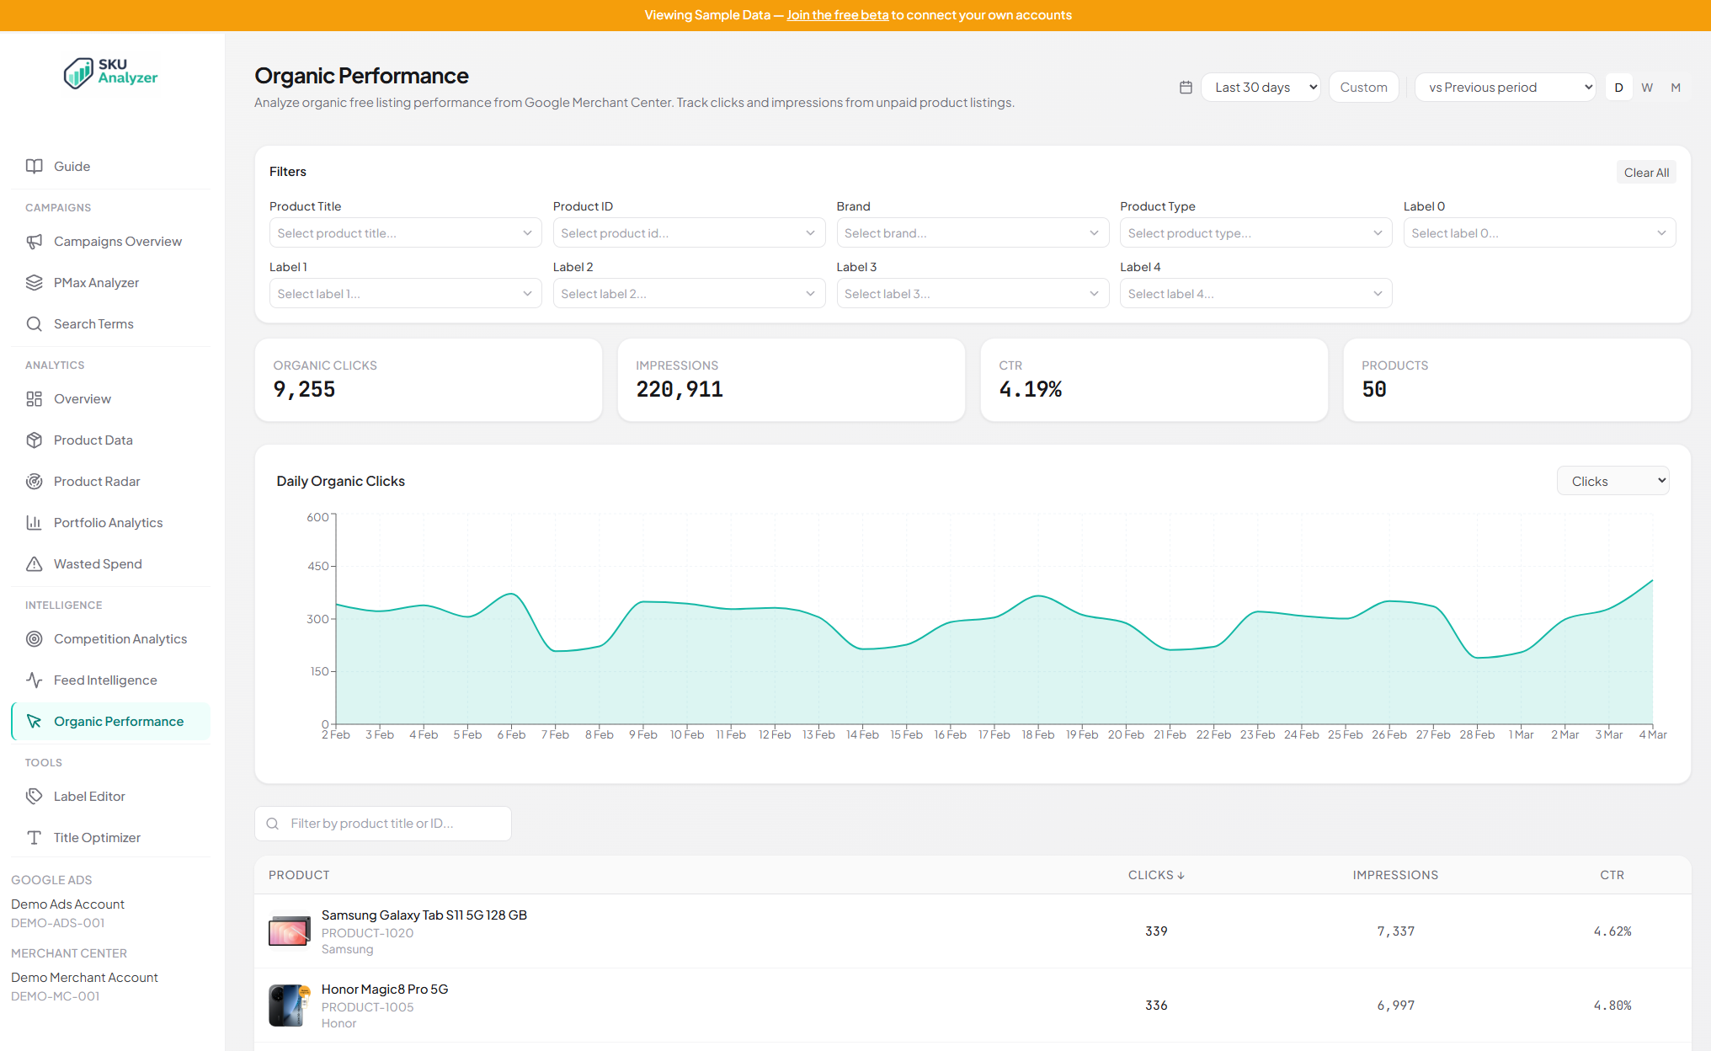Image resolution: width=1711 pixels, height=1051 pixels.
Task: Click the Search Terms magnifier icon
Action: coord(34,323)
